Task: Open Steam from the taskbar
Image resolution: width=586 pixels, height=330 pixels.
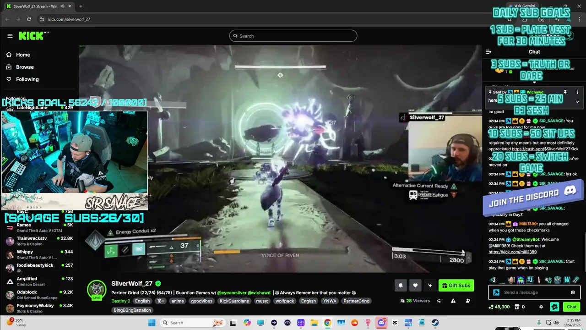Action: (x=434, y=323)
